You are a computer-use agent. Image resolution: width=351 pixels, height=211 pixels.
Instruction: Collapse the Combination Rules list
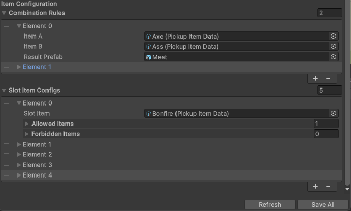[4, 13]
